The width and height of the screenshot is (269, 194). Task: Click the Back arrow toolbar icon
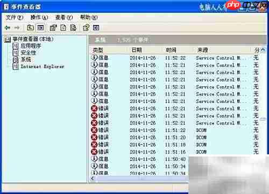tap(8, 28)
